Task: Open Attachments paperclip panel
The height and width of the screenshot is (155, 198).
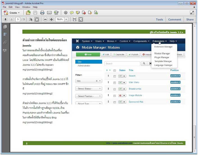Action: pyautogui.click(x=5, y=43)
